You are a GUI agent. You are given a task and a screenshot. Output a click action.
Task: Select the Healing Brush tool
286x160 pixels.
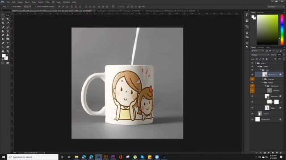[x=3, y=27]
